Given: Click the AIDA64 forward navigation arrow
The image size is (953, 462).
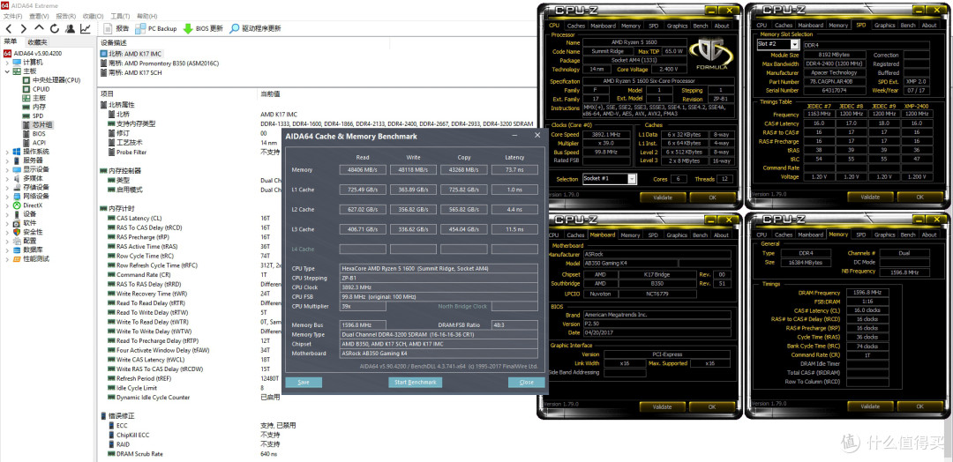Looking at the screenshot, I should coord(24,28).
